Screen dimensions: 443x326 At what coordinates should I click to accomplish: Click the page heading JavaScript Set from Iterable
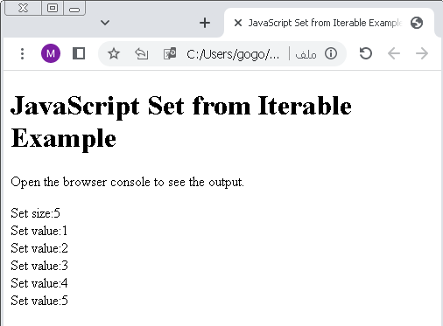(181, 106)
